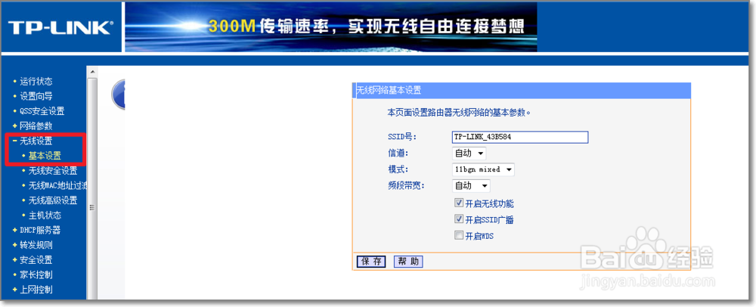Toggle 开启无线功能 checkbox

[459, 203]
